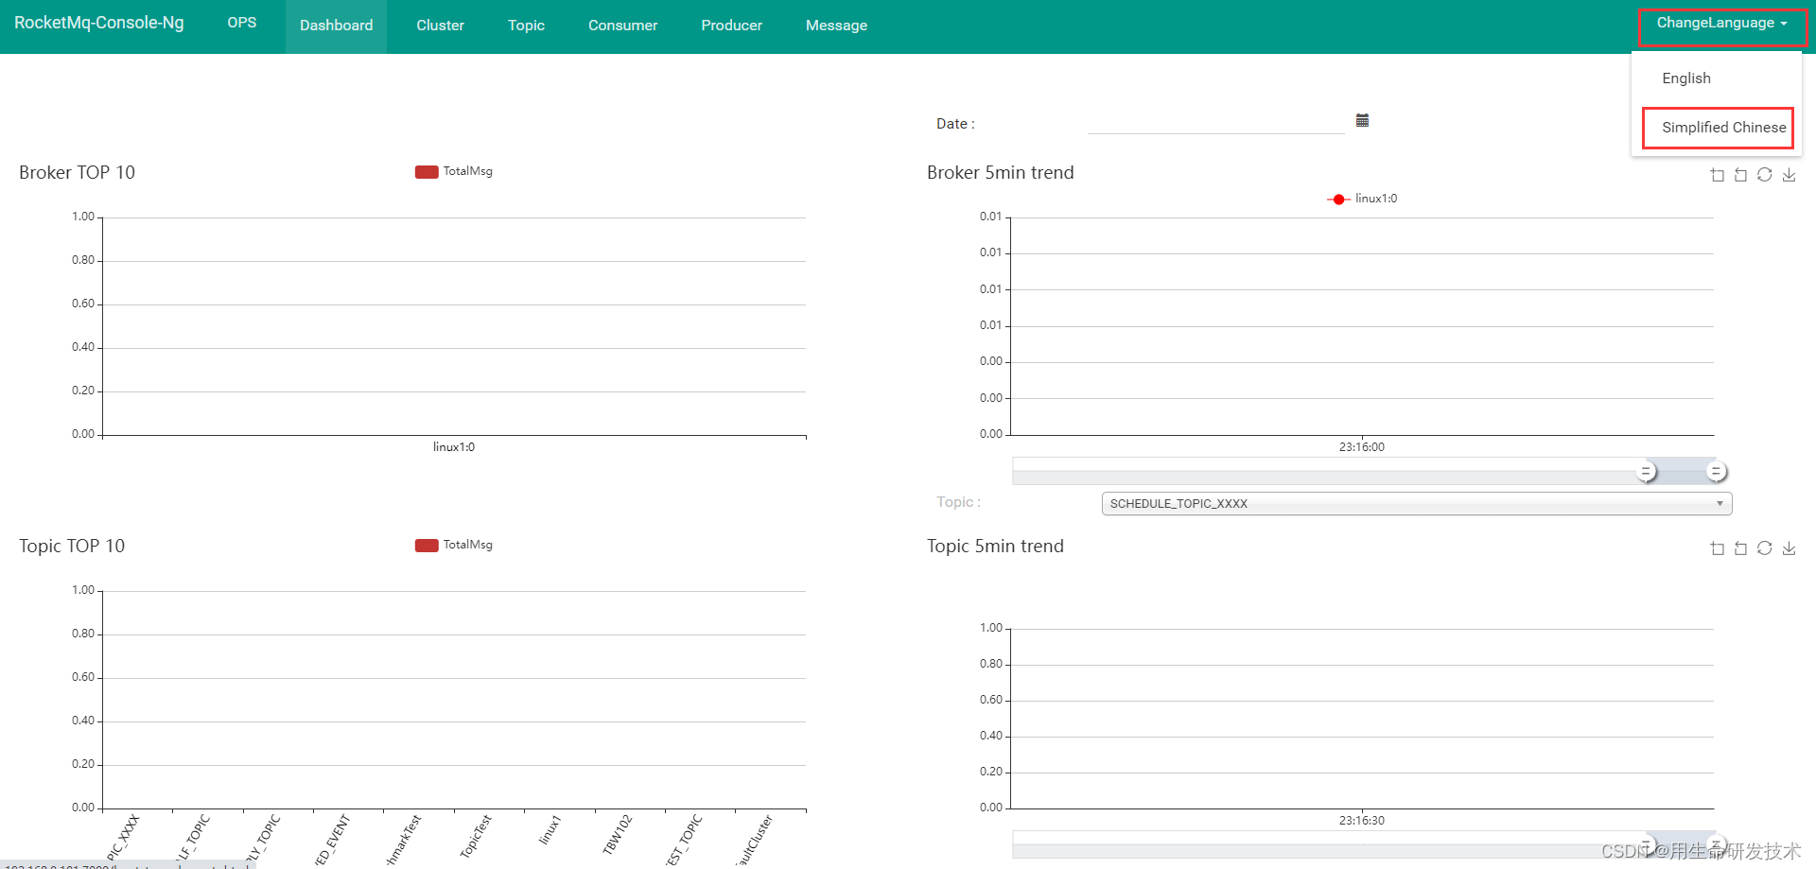Viewport: 1816px width, 869px height.
Task: Select English language option
Action: point(1686,78)
